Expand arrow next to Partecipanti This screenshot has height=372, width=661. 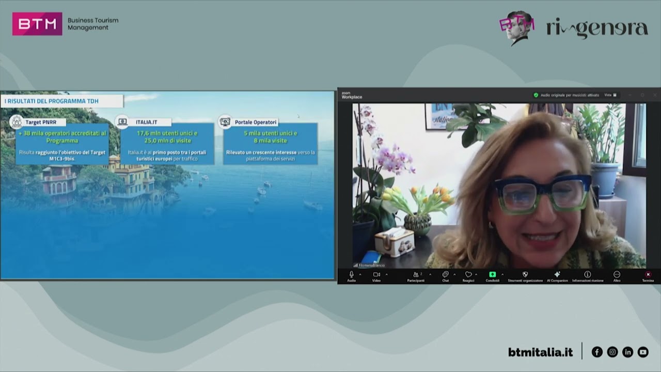(430, 274)
